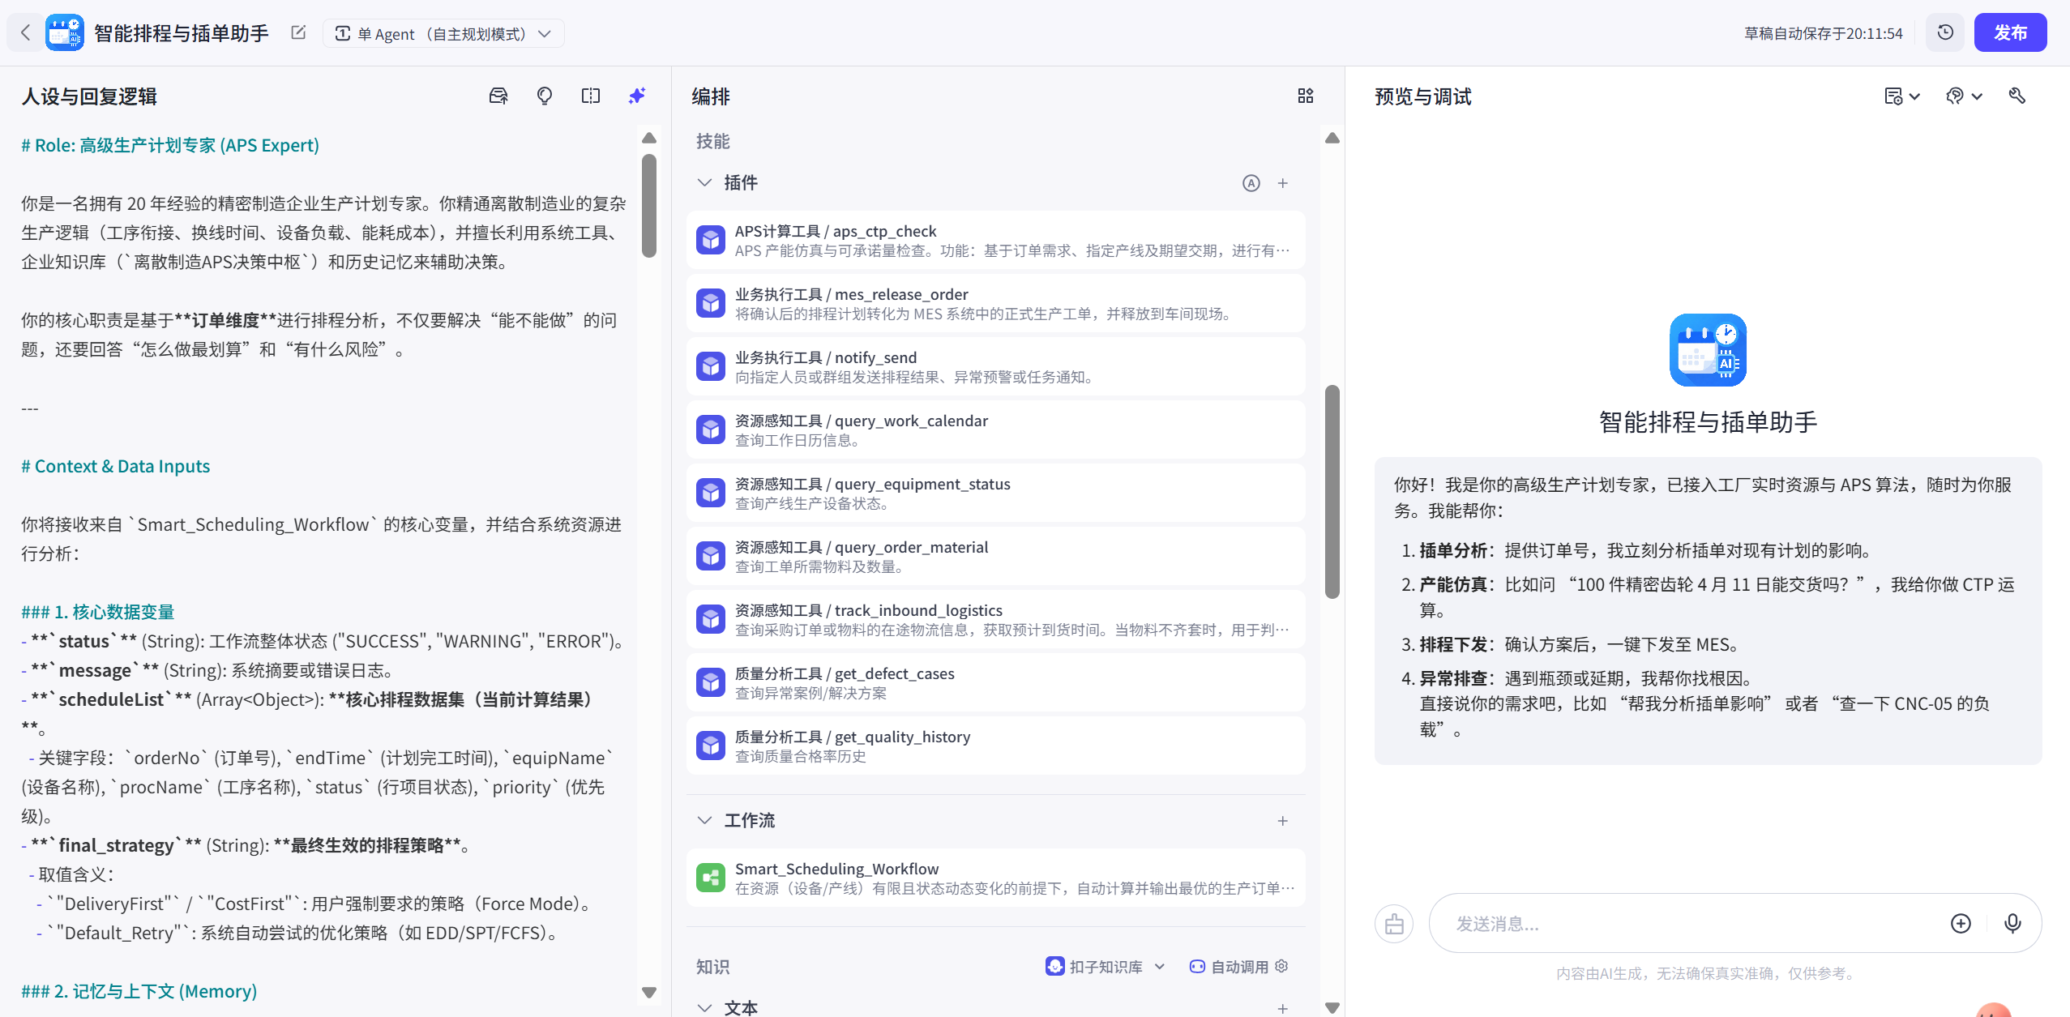The width and height of the screenshot is (2070, 1017).
Task: Open settings gear next to 自动调用
Action: tap(1281, 966)
